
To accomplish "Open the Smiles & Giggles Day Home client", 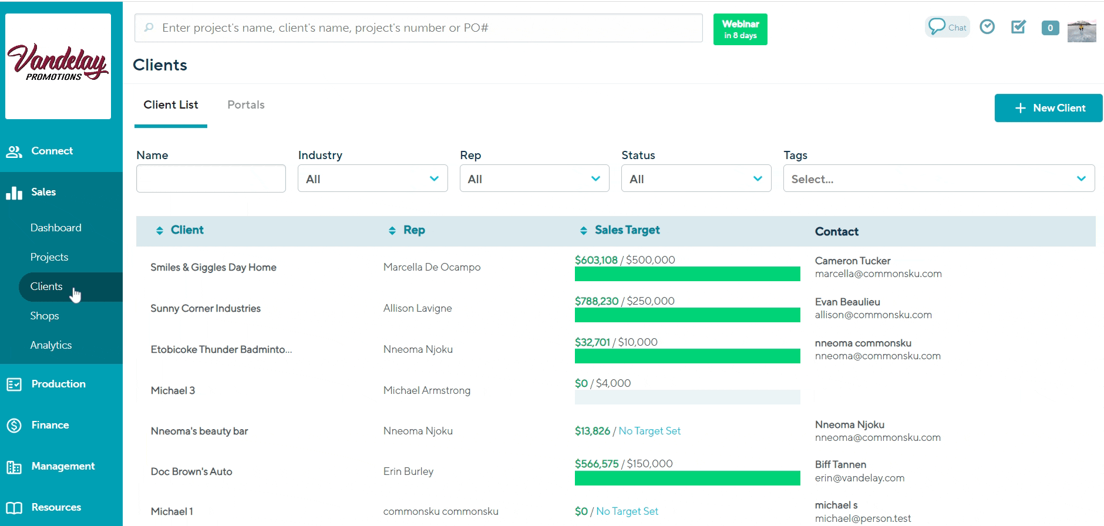I will coord(213,267).
